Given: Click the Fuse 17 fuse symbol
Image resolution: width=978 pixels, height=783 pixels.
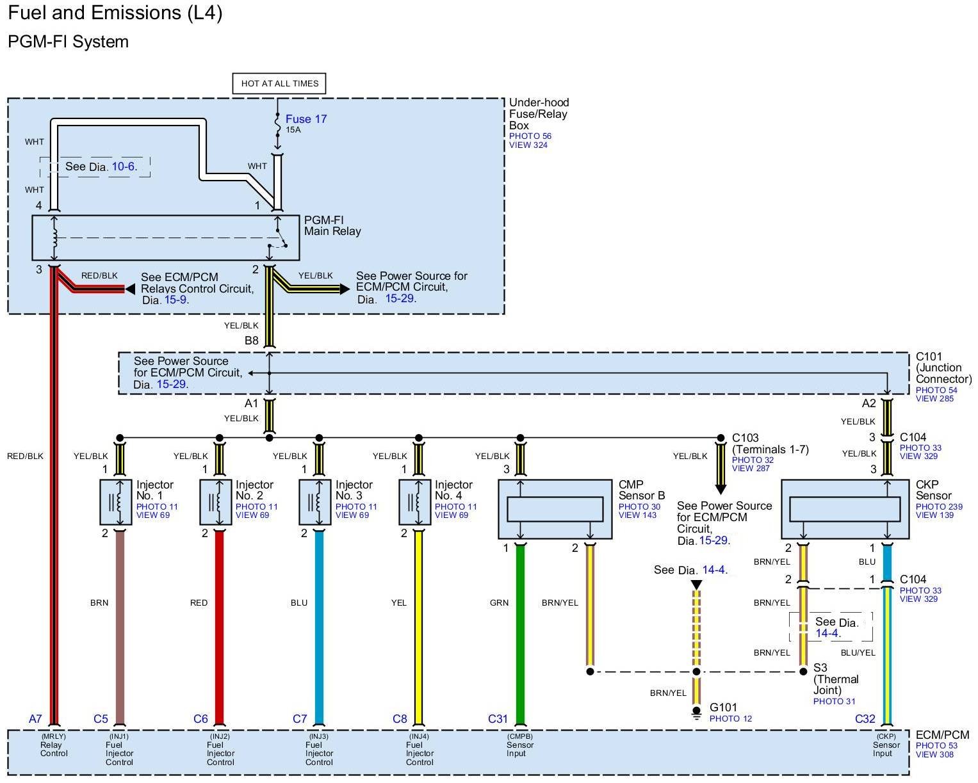Looking at the screenshot, I should [277, 124].
